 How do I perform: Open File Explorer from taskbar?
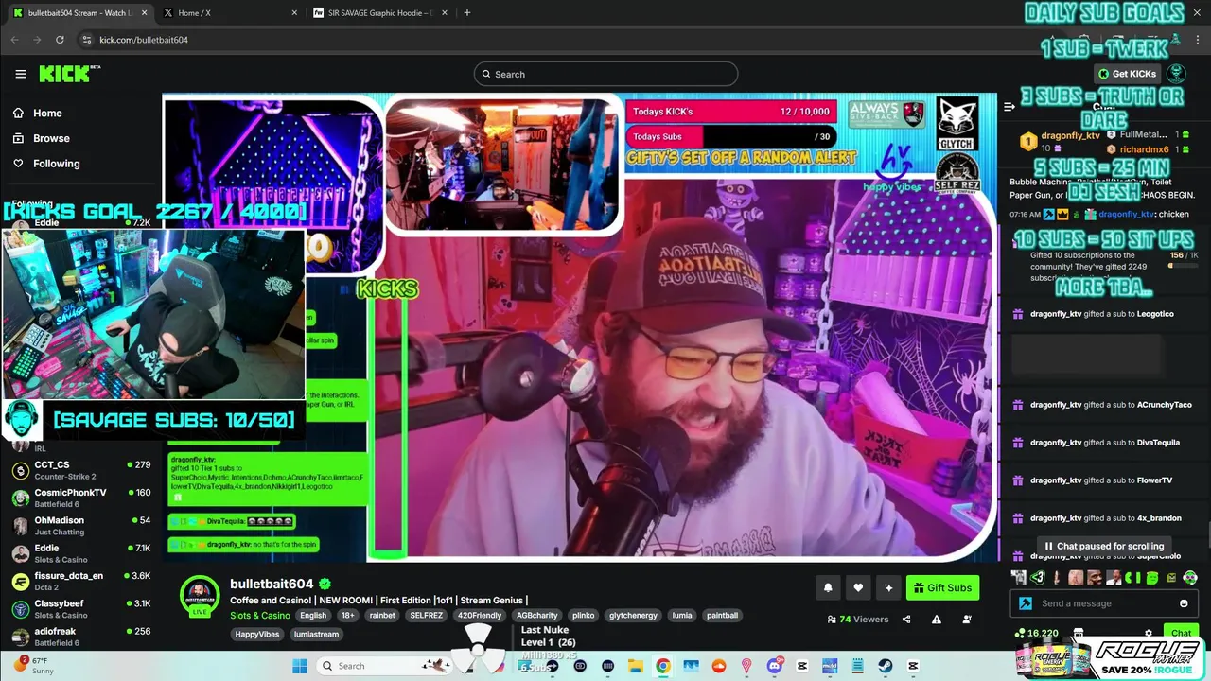coord(635,666)
